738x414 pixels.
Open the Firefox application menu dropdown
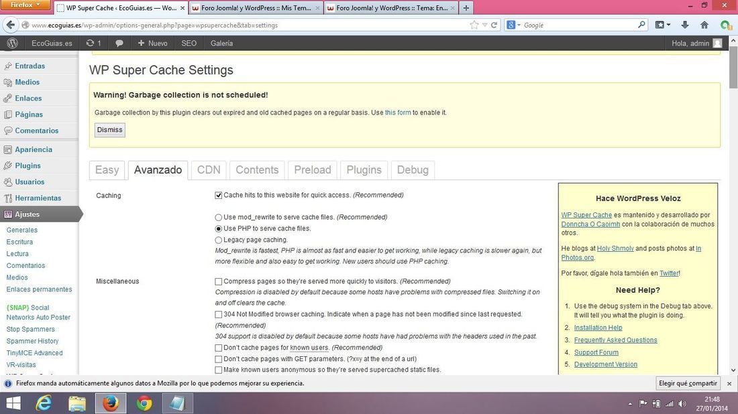click(x=26, y=5)
